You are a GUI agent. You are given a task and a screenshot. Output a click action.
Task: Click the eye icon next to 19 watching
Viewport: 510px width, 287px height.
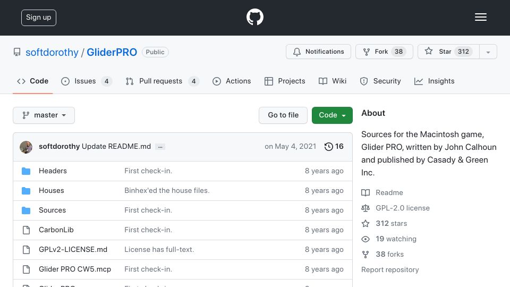(365, 239)
